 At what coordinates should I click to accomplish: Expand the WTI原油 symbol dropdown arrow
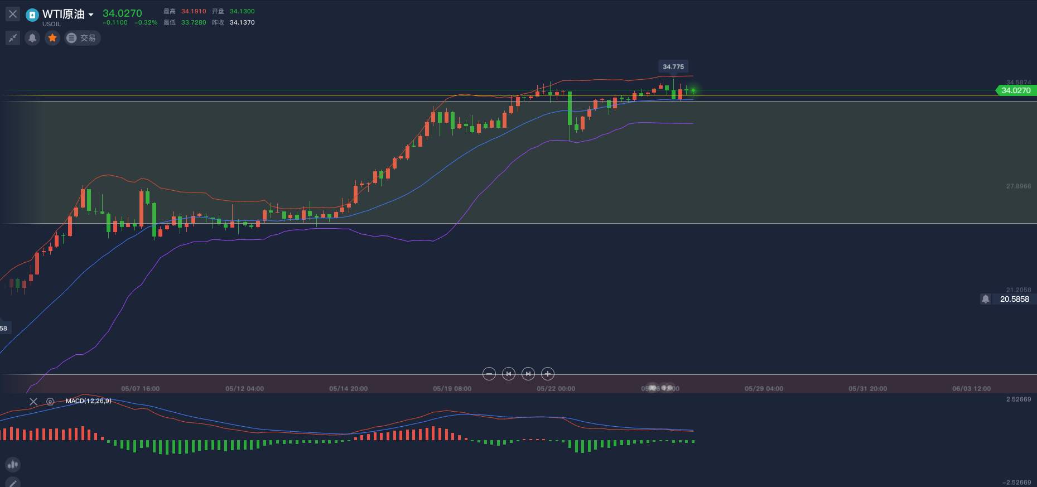[91, 15]
